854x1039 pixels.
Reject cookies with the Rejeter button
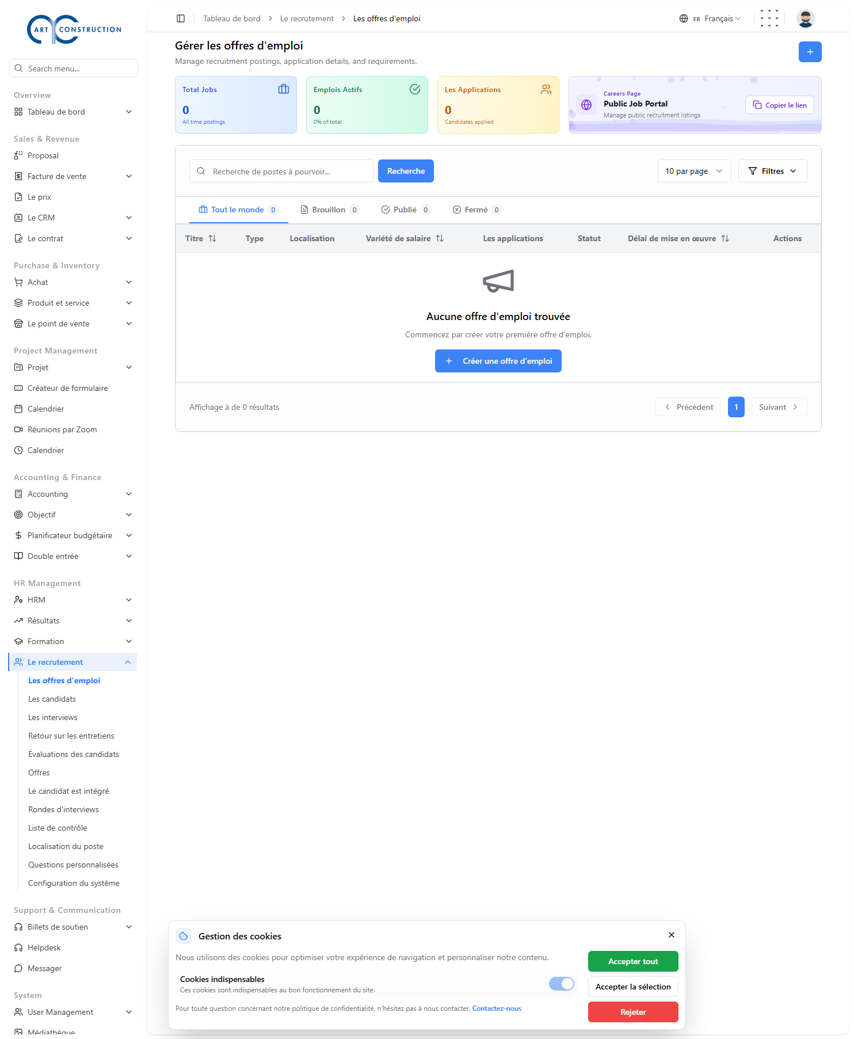pos(633,1012)
